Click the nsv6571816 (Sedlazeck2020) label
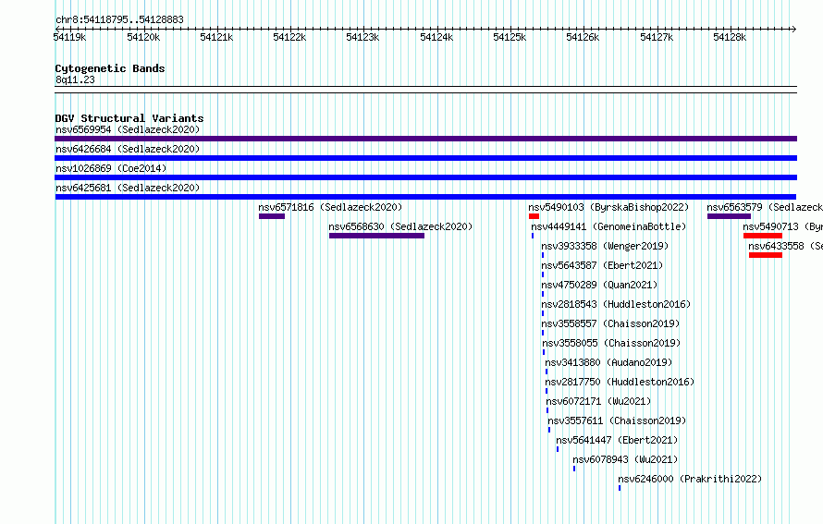The height and width of the screenshot is (524, 823). [x=330, y=207]
